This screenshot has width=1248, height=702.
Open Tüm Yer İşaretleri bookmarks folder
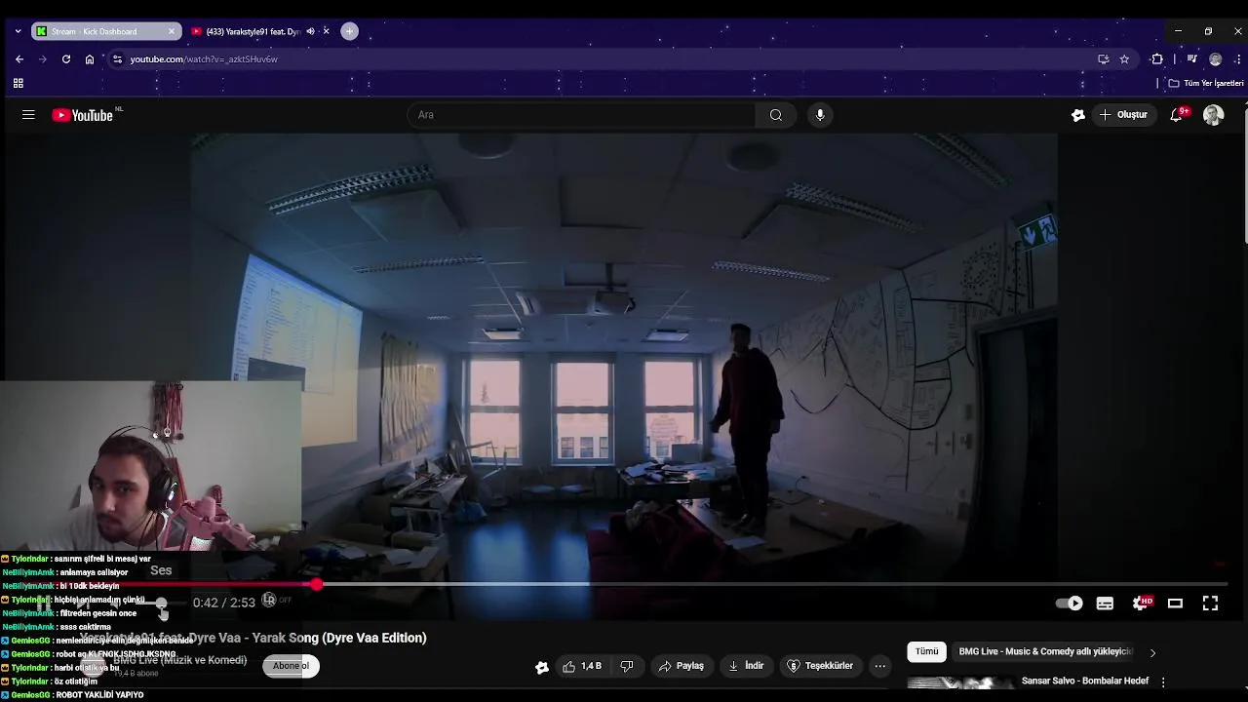point(1206,83)
